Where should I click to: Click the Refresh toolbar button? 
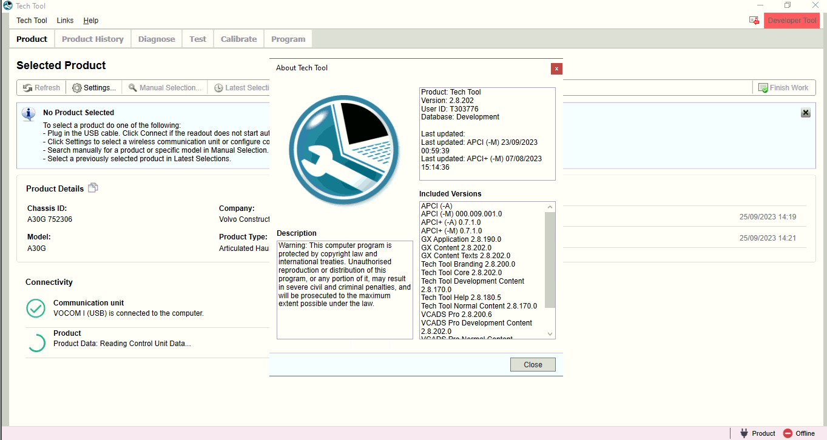coord(42,88)
